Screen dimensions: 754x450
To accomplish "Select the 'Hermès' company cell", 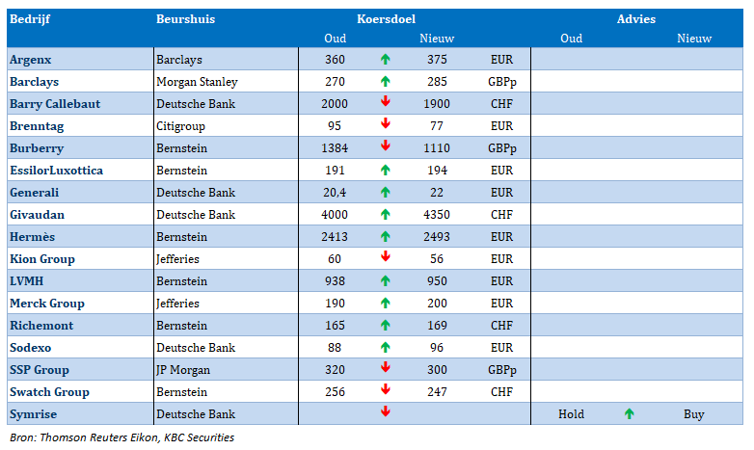I will 80,236.
